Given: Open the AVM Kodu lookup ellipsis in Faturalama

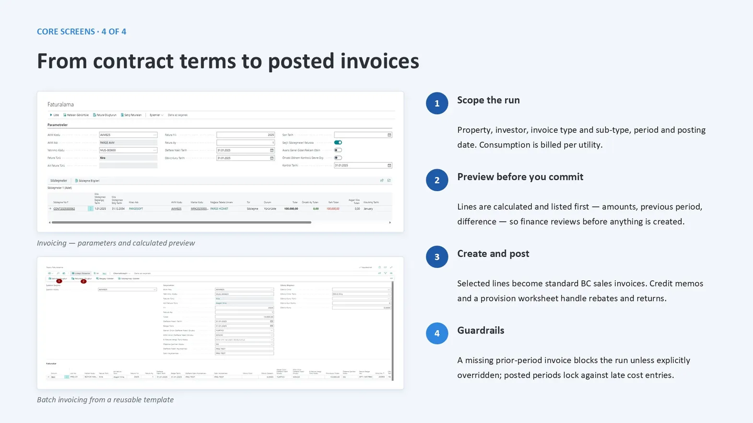Looking at the screenshot, I should 154,135.
